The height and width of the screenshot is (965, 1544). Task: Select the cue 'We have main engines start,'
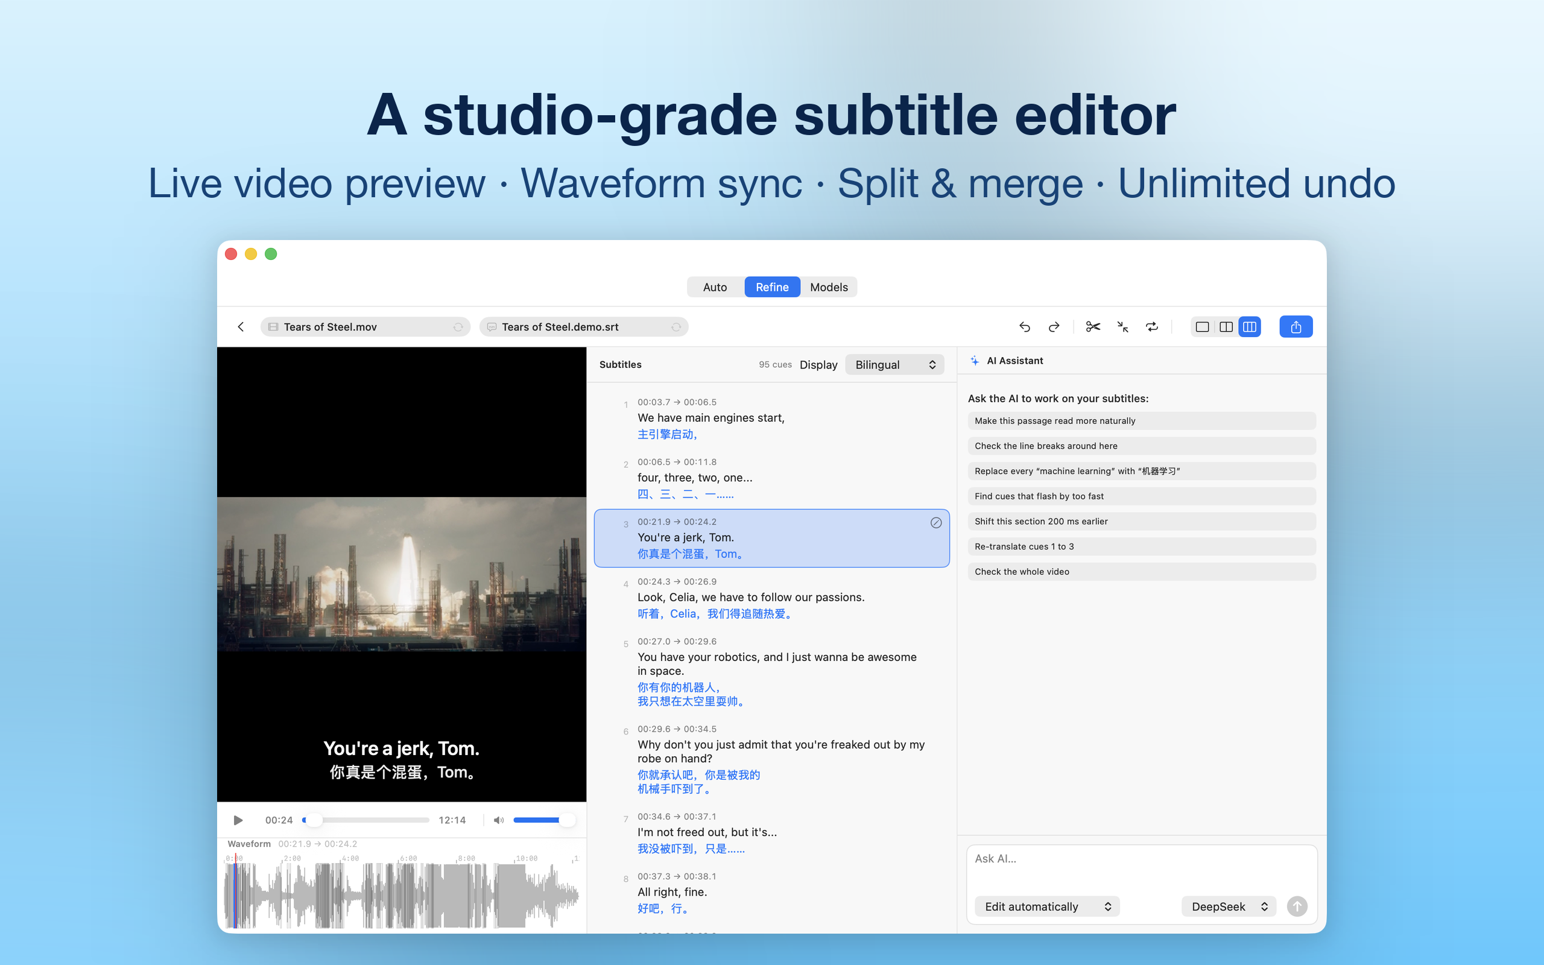(771, 419)
